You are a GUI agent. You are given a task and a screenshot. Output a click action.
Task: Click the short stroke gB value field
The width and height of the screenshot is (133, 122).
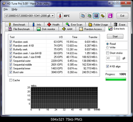(111, 58)
